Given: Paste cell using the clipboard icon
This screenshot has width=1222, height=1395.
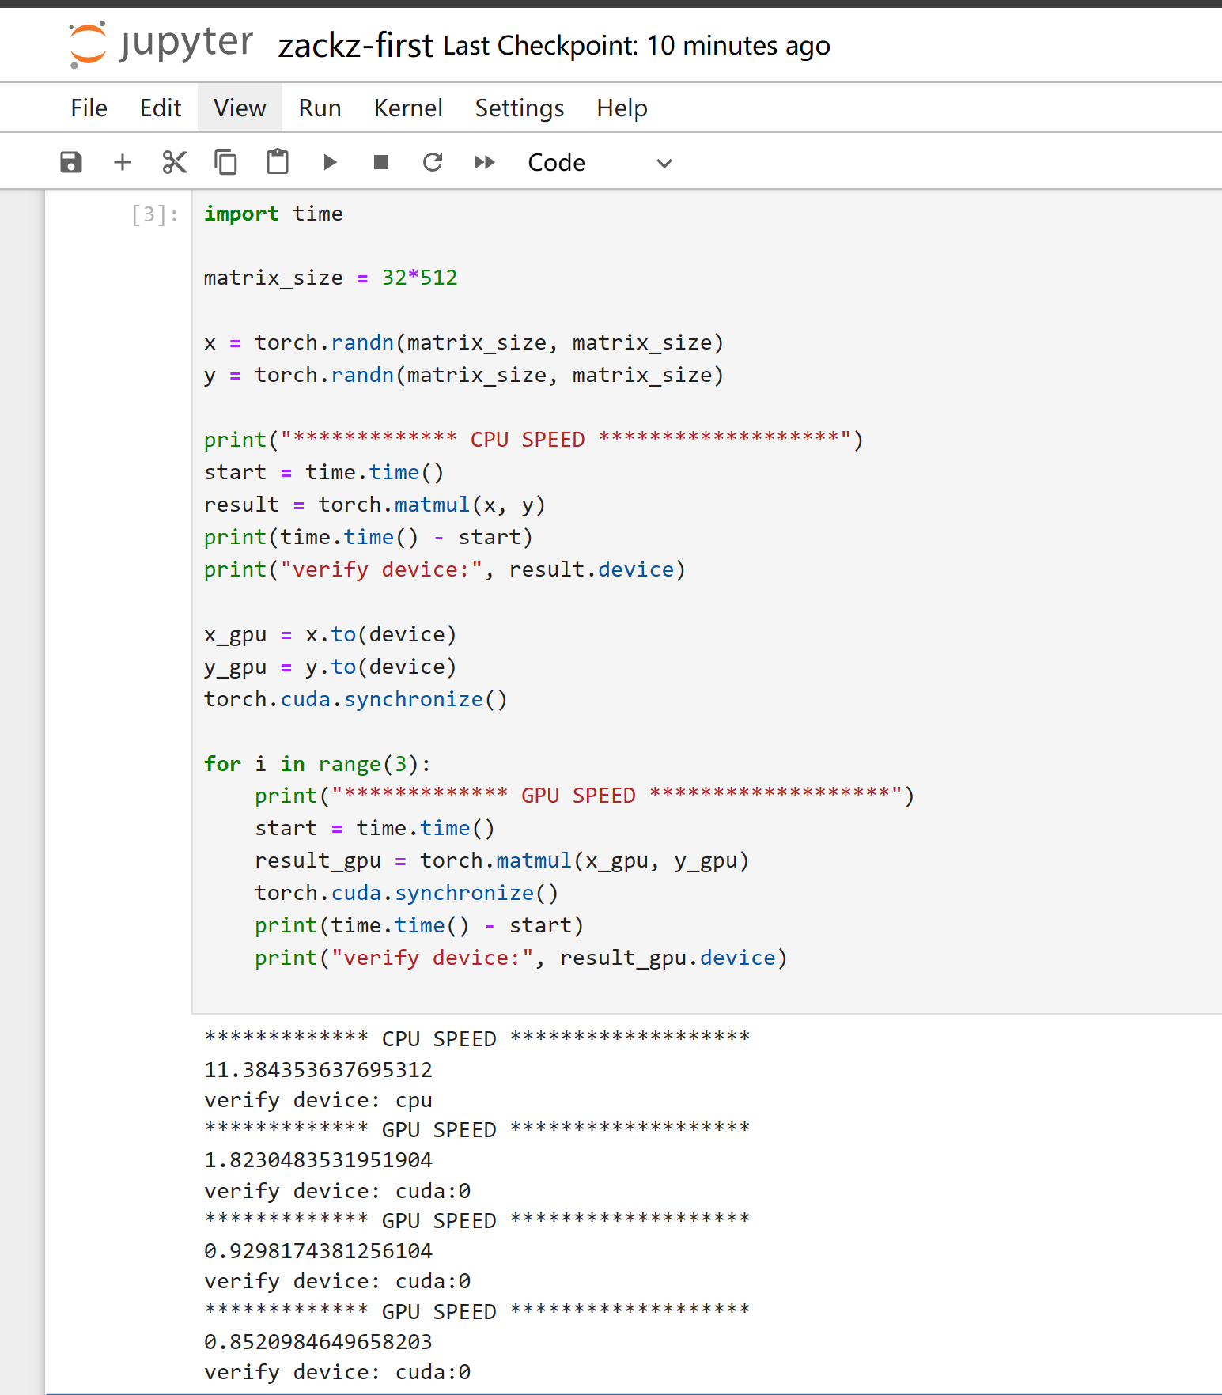Looking at the screenshot, I should point(278,161).
